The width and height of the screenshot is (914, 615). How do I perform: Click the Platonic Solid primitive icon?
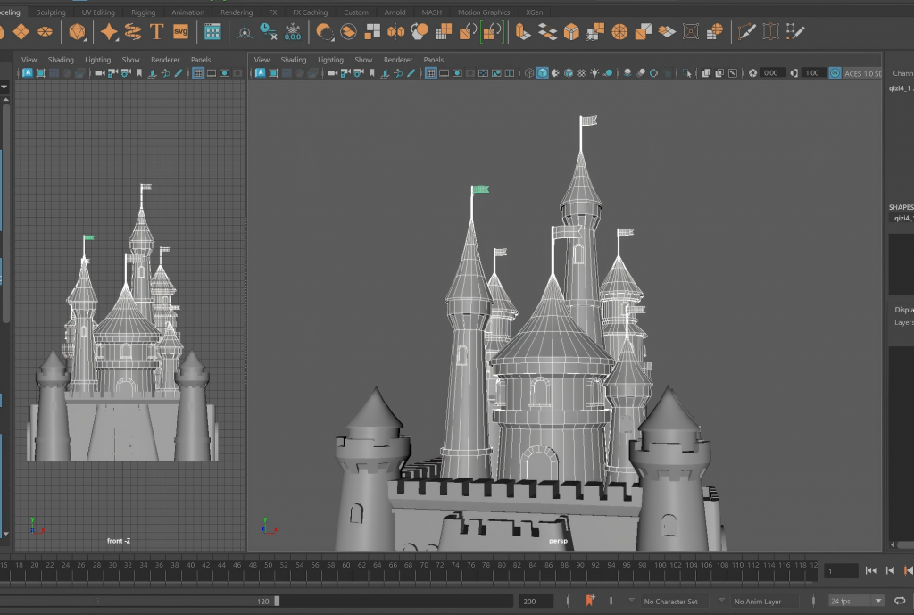click(78, 32)
